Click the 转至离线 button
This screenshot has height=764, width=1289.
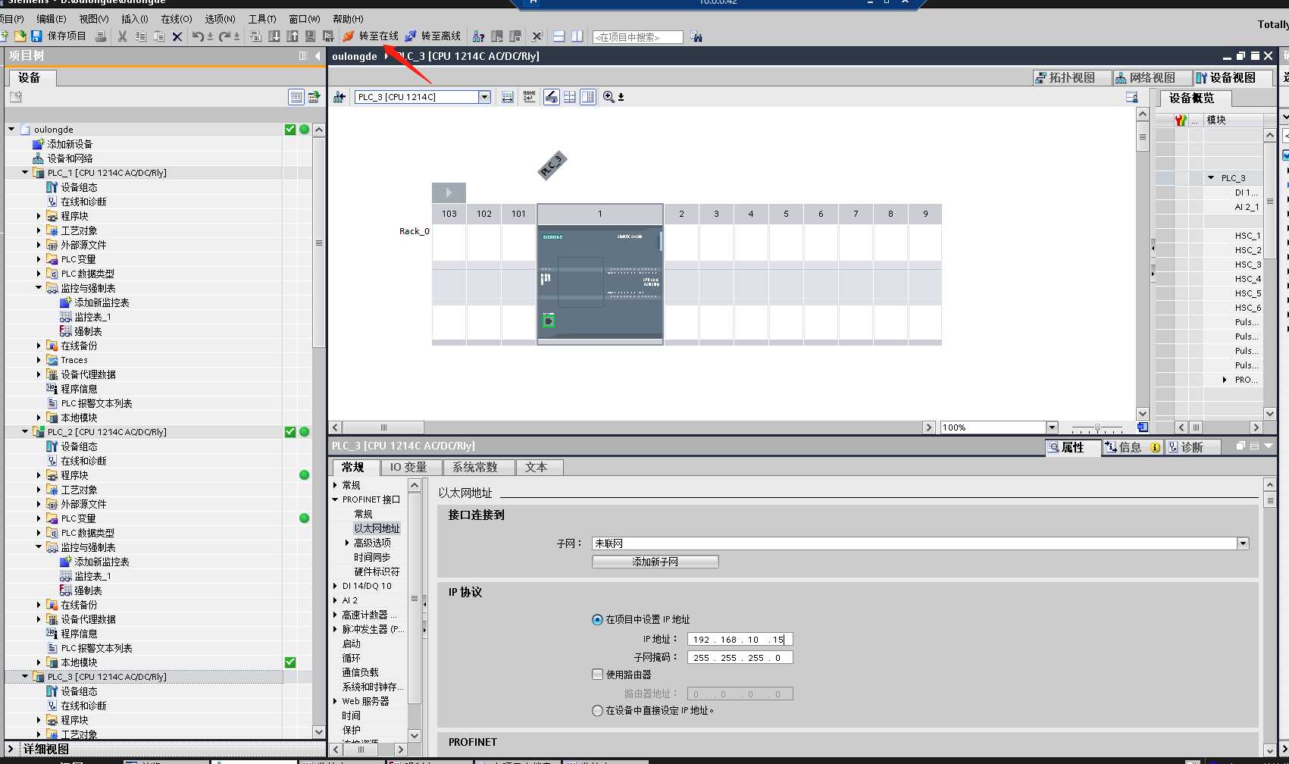pyautogui.click(x=433, y=36)
